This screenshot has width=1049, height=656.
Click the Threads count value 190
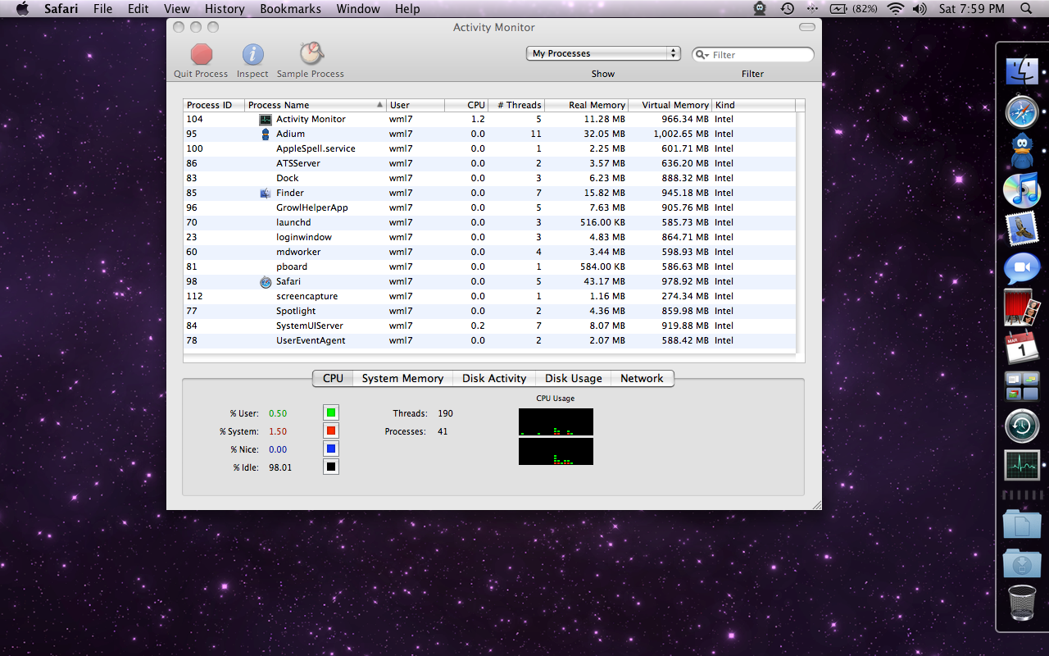[x=445, y=413]
